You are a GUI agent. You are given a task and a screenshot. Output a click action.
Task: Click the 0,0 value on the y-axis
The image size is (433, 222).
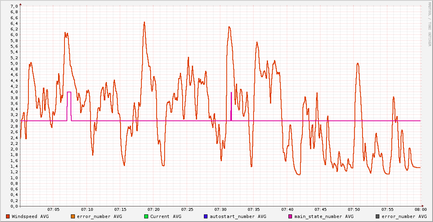click(14, 206)
